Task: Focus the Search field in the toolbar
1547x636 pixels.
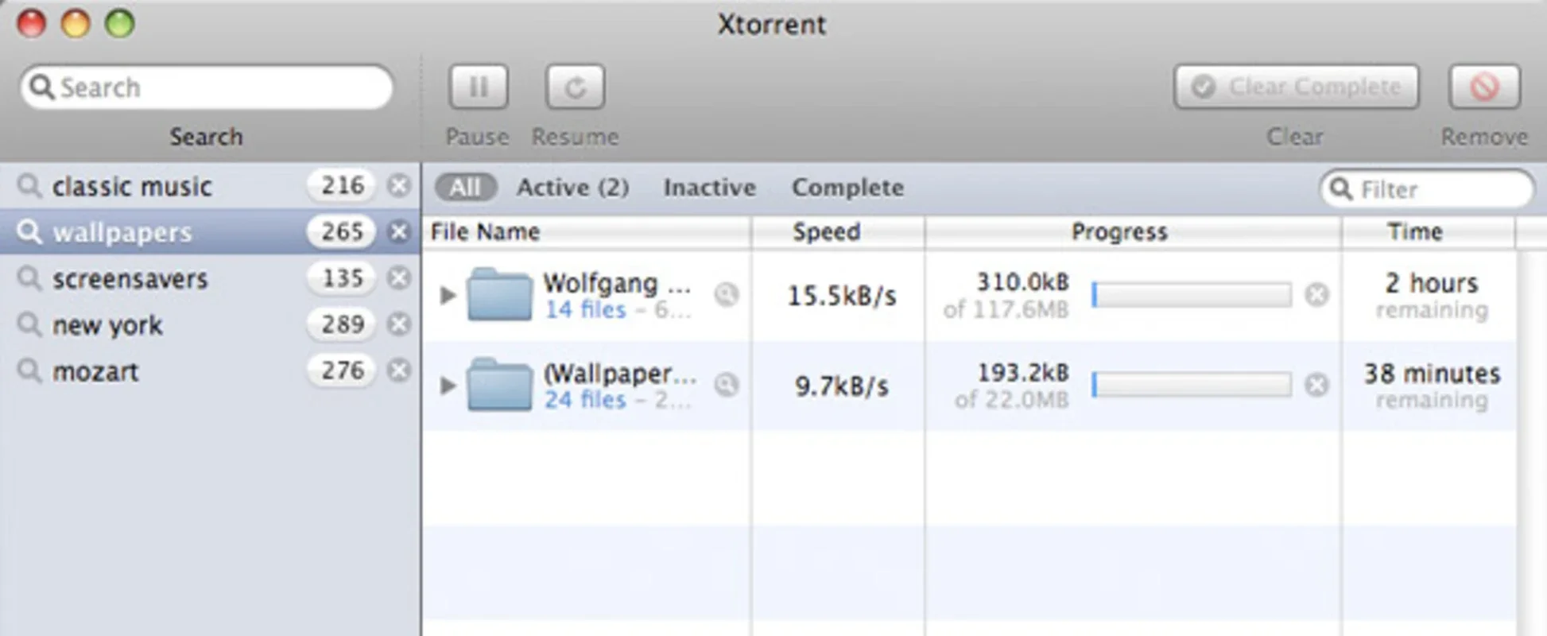Action: click(x=207, y=87)
